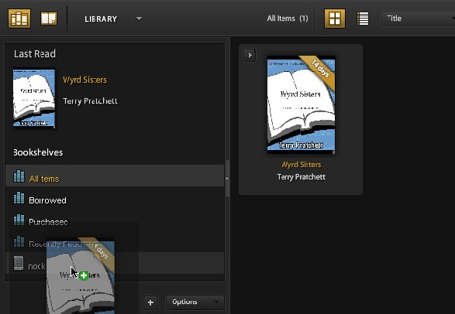The height and width of the screenshot is (314, 455).
Task: Collapse the sidebar with splitter handle
Action: click(227, 179)
